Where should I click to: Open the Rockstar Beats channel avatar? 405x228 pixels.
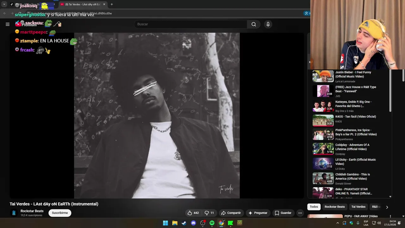tap(14, 213)
